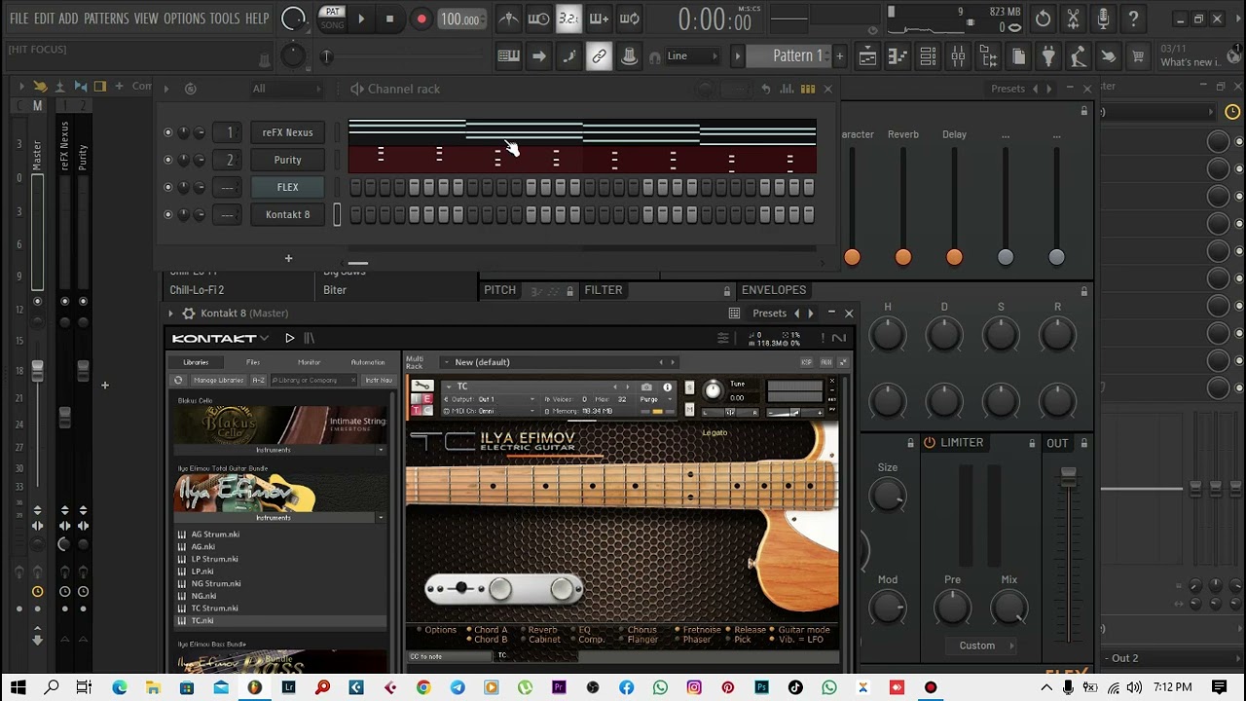The width and height of the screenshot is (1246, 701).
Task: Open the FILE menu
Action: [18, 18]
